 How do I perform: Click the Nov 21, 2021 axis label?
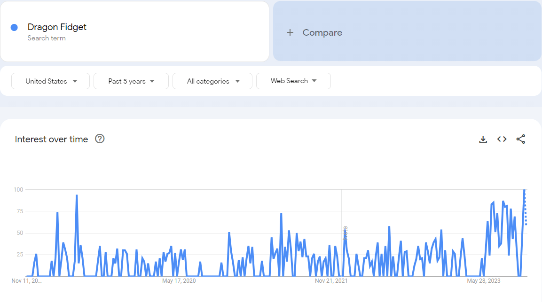(x=331, y=281)
